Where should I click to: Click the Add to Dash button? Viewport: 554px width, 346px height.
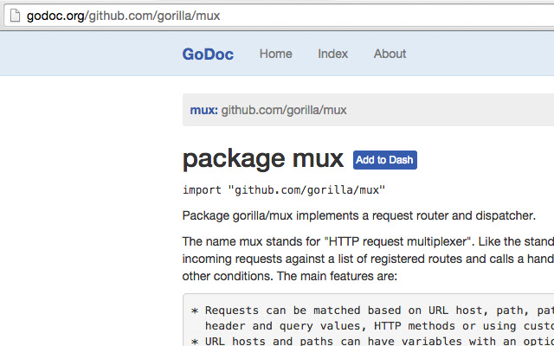384,160
